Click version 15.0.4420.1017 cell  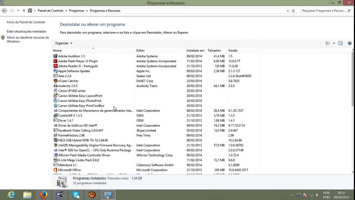238,170
